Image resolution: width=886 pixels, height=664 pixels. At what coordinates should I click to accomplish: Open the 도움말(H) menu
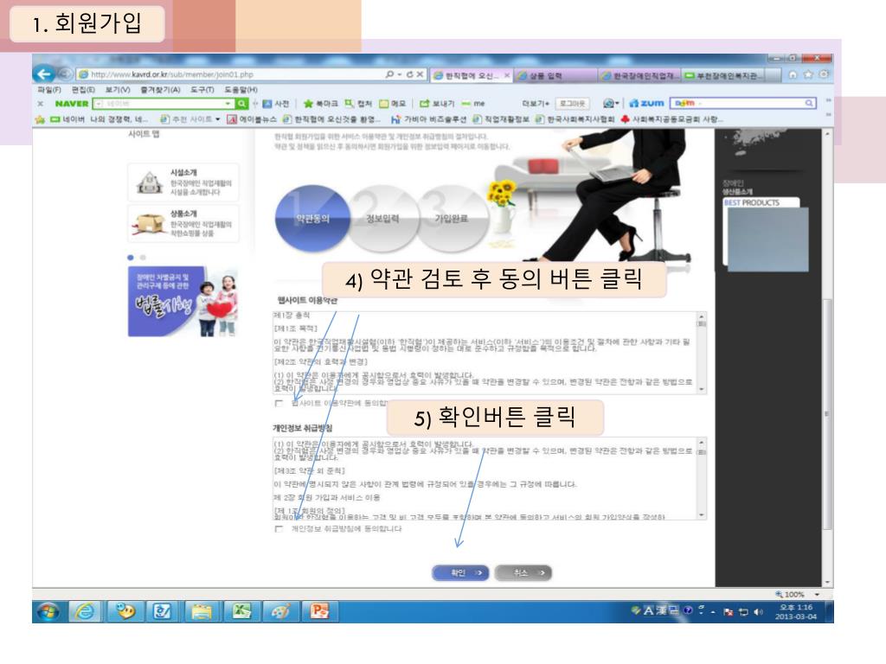pyautogui.click(x=241, y=90)
